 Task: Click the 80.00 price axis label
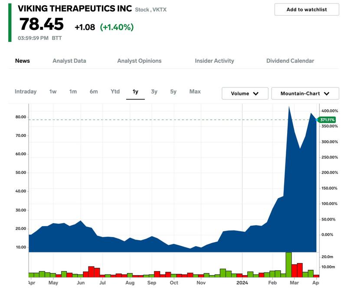21,117
